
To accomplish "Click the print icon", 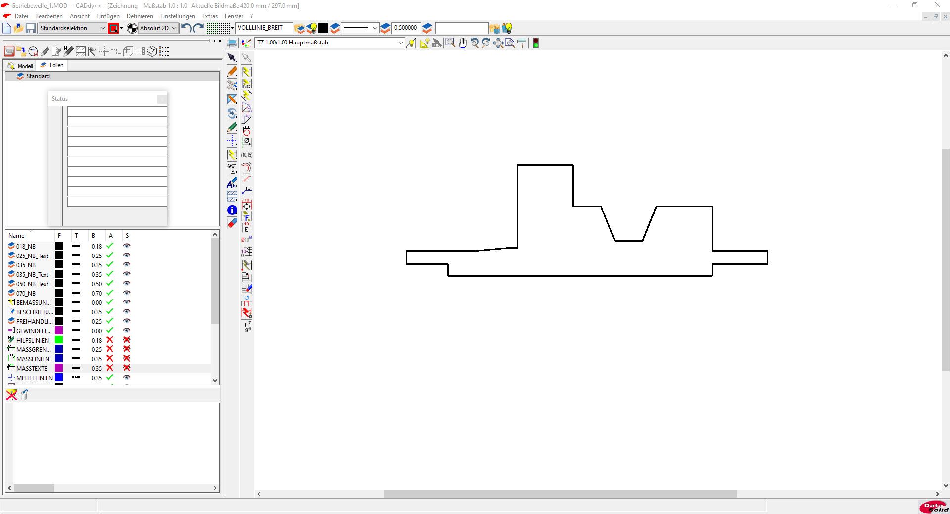I will (232, 43).
